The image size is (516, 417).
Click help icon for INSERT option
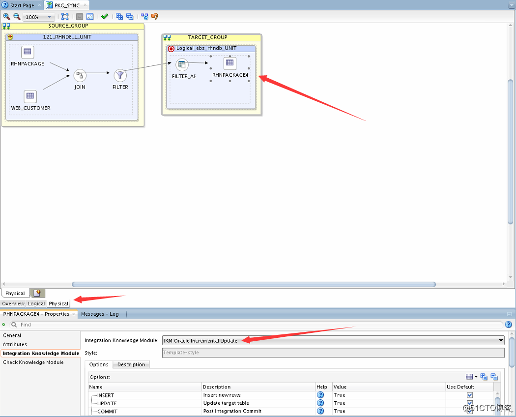point(320,394)
